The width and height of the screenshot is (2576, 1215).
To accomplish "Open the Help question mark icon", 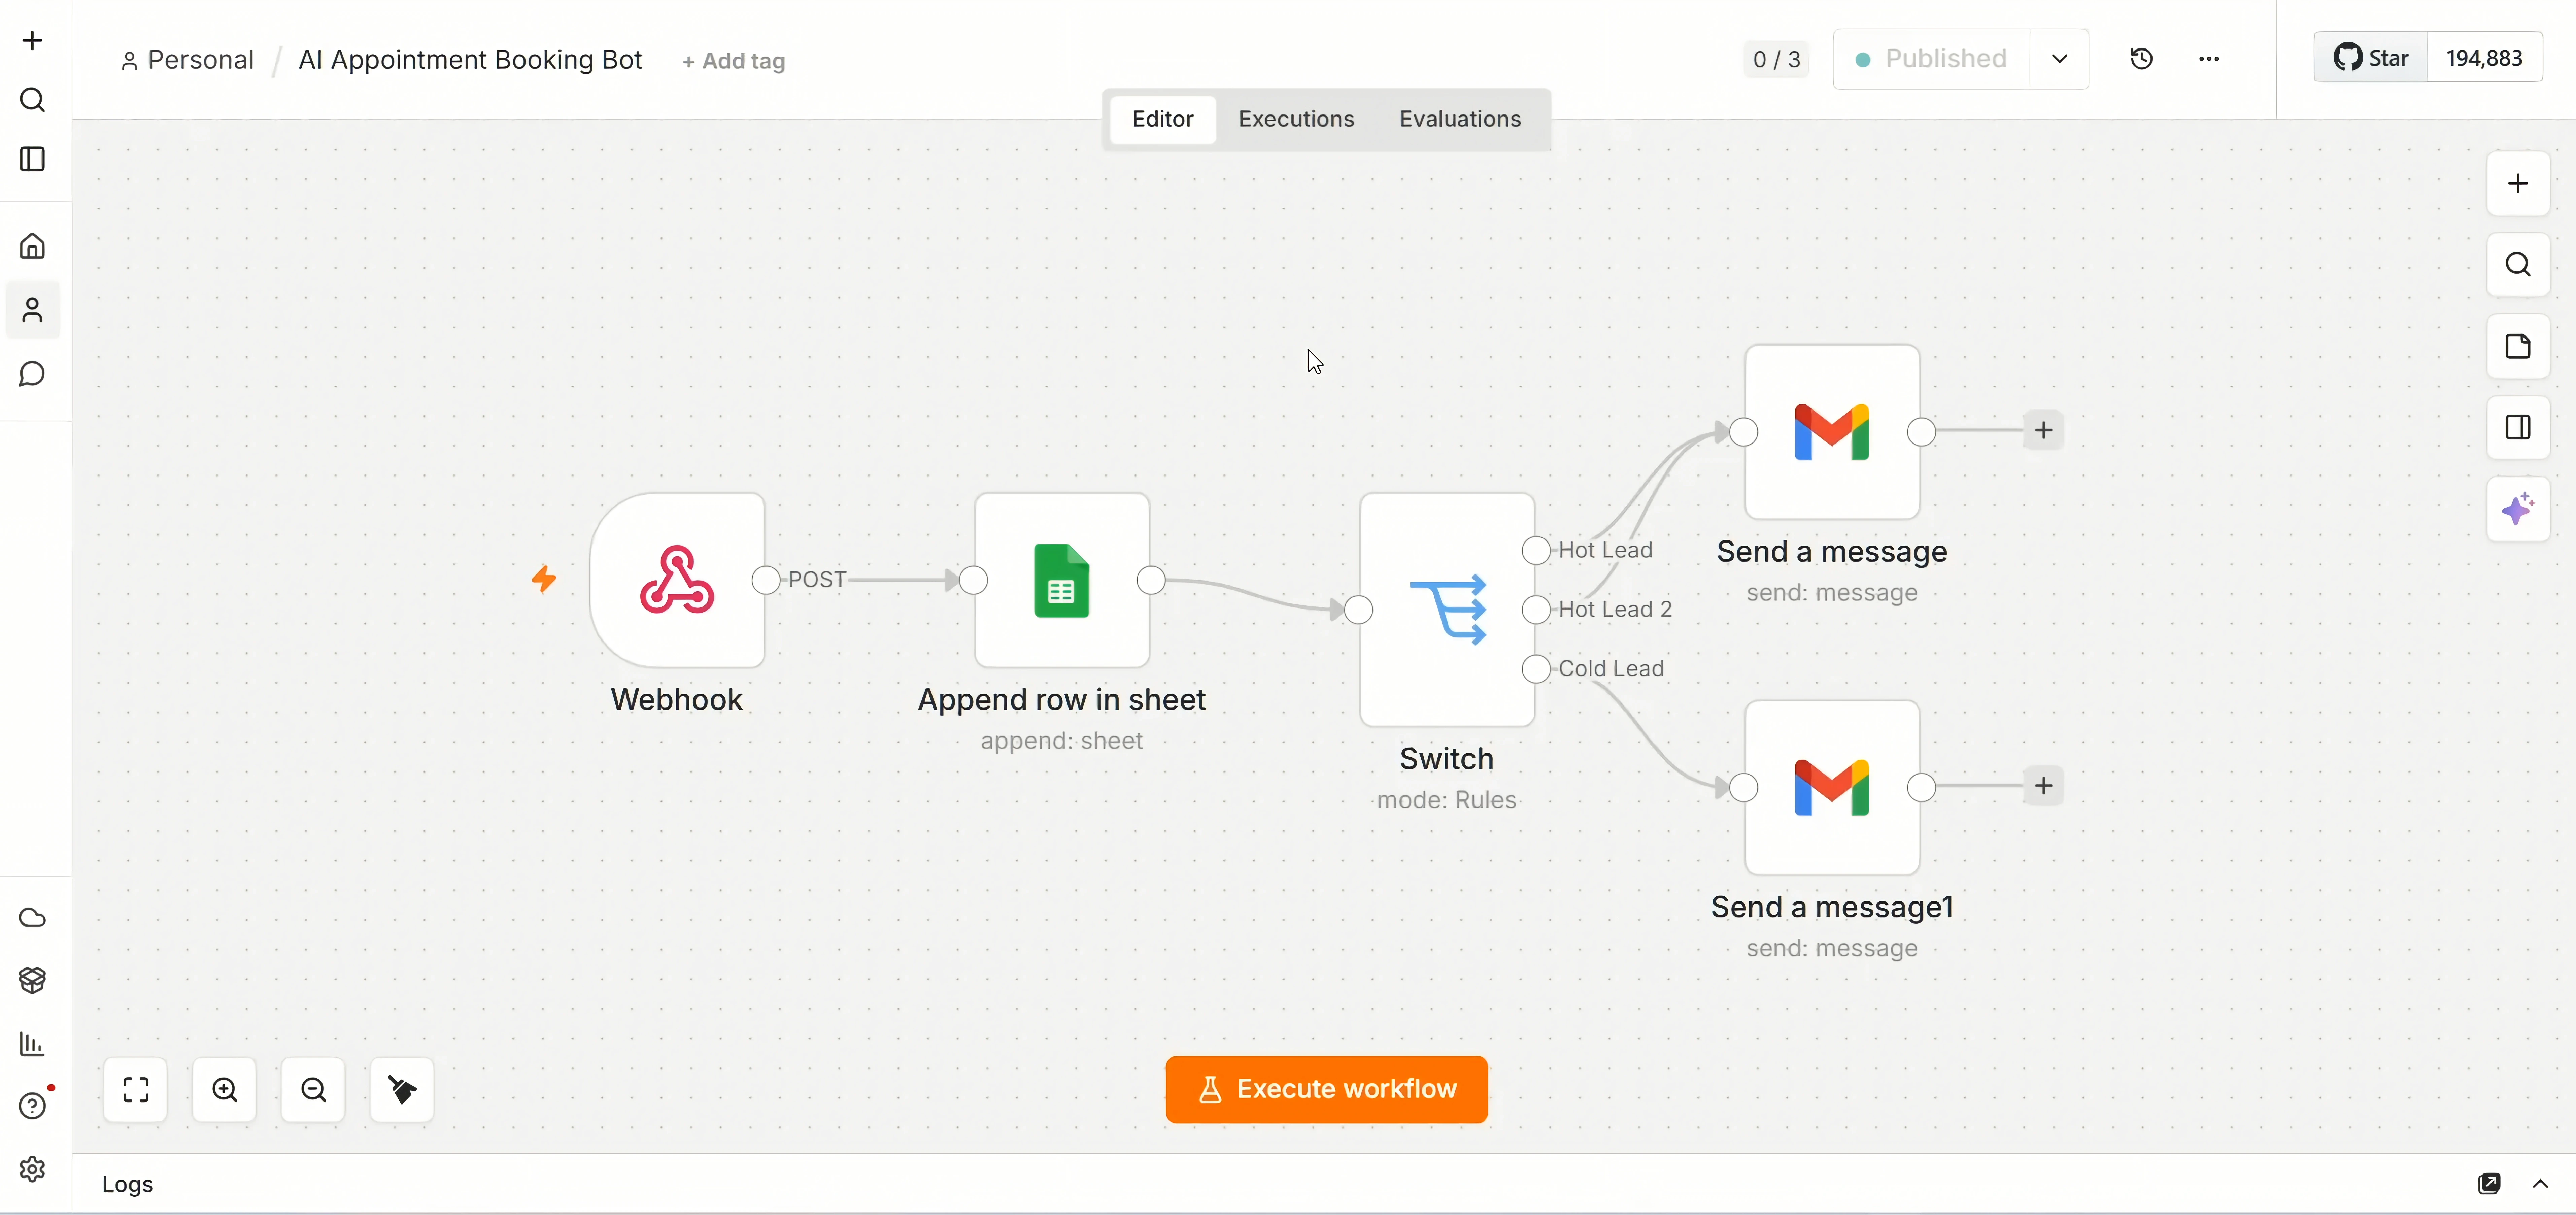I will [32, 1106].
